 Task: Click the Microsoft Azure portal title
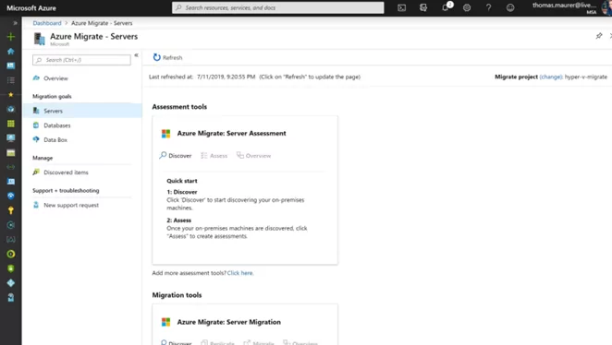pyautogui.click(x=31, y=7)
